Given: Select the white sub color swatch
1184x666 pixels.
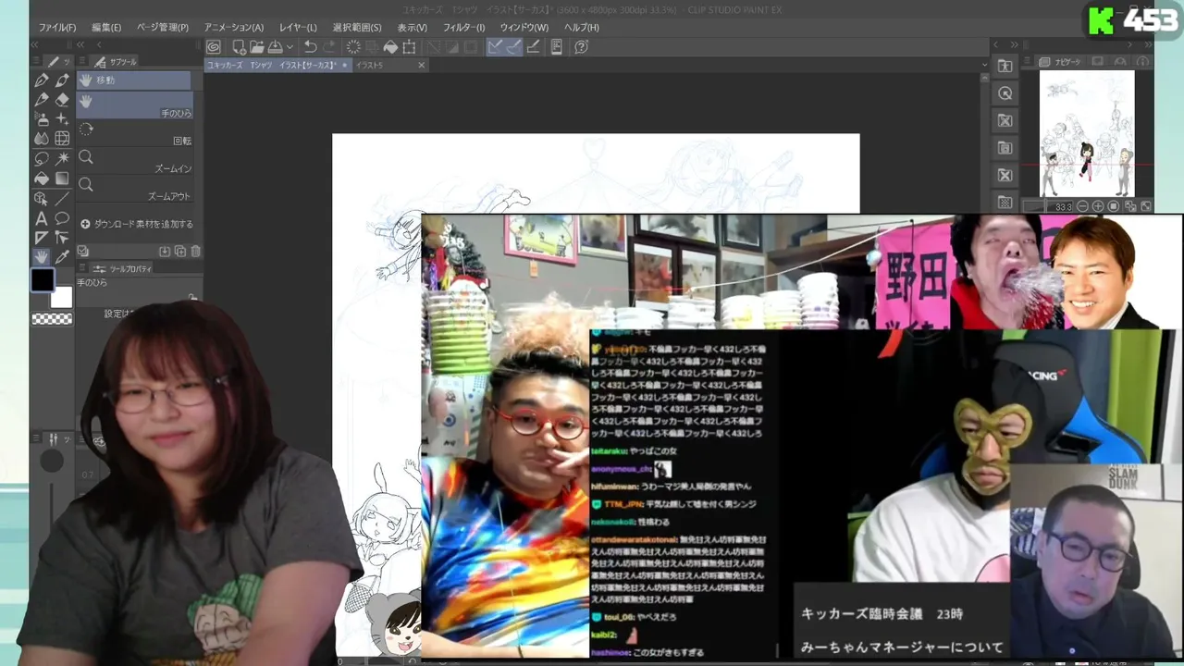Looking at the screenshot, I should (x=61, y=297).
